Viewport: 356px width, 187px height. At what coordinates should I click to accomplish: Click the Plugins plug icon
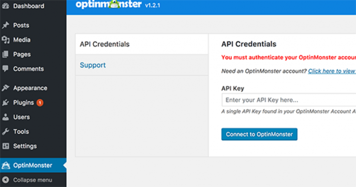[6, 103]
